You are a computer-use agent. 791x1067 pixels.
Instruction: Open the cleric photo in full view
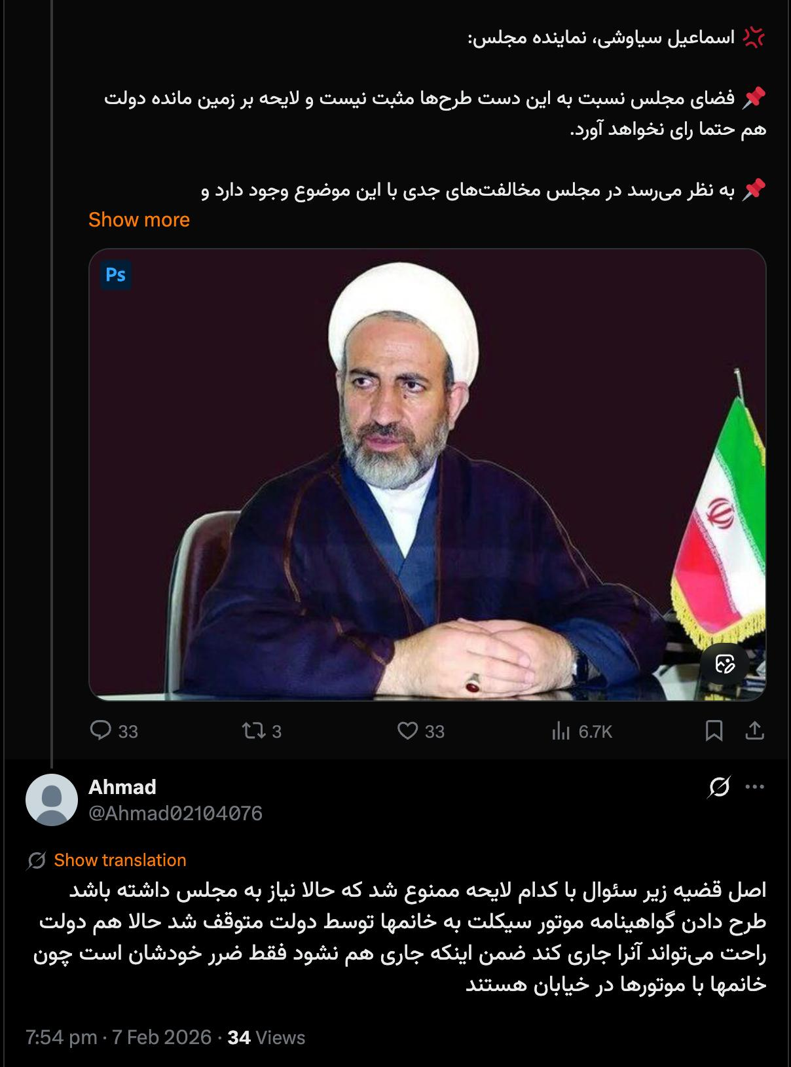427,475
